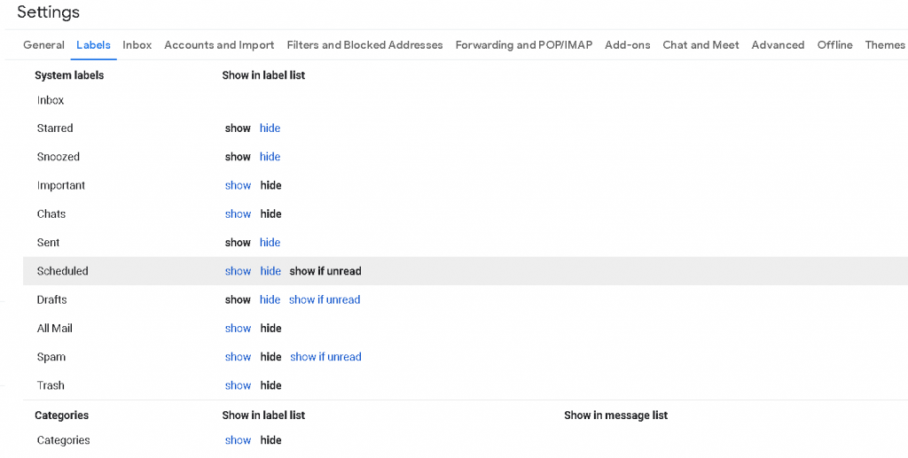Set Spam to show if unread

[x=325, y=357]
